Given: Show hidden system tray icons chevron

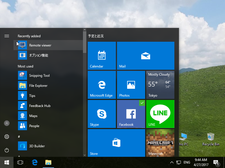Looking at the screenshot, I should click(x=172, y=162).
